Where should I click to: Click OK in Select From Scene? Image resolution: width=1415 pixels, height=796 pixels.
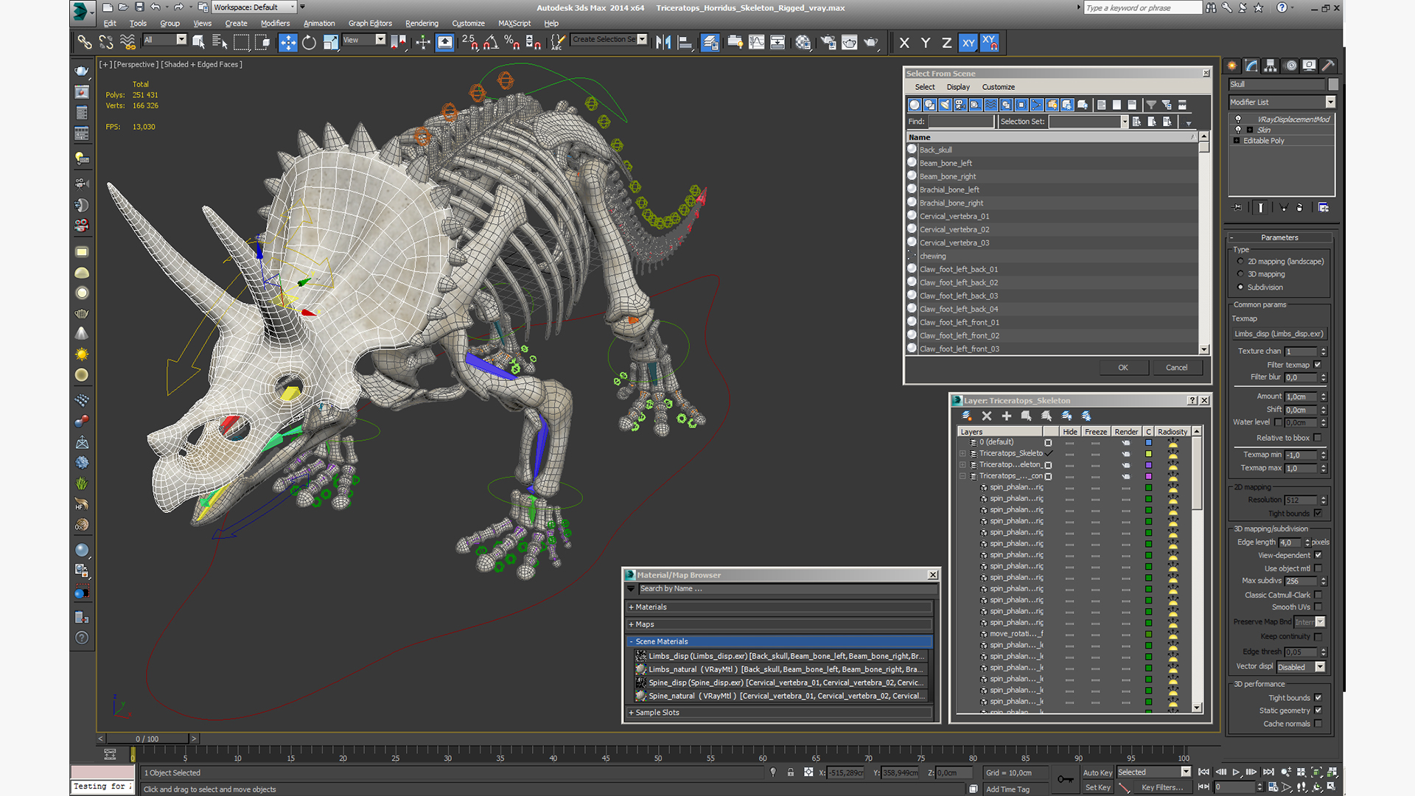pyautogui.click(x=1122, y=367)
